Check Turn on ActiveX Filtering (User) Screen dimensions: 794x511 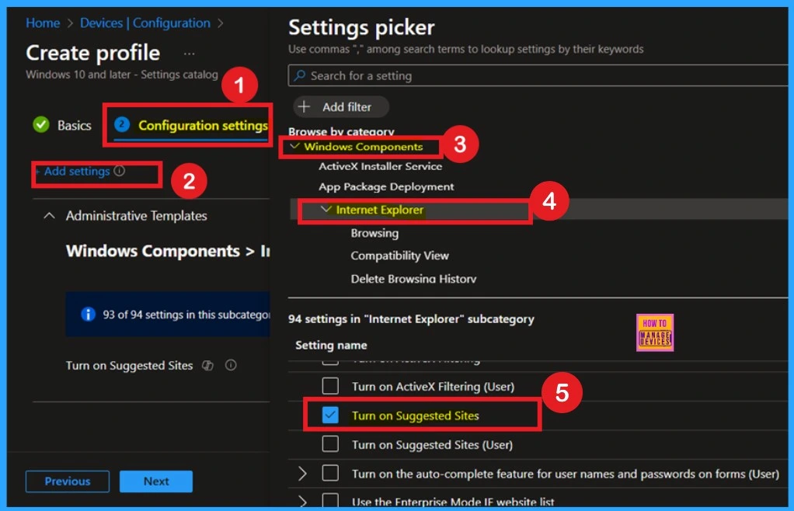pyautogui.click(x=330, y=386)
